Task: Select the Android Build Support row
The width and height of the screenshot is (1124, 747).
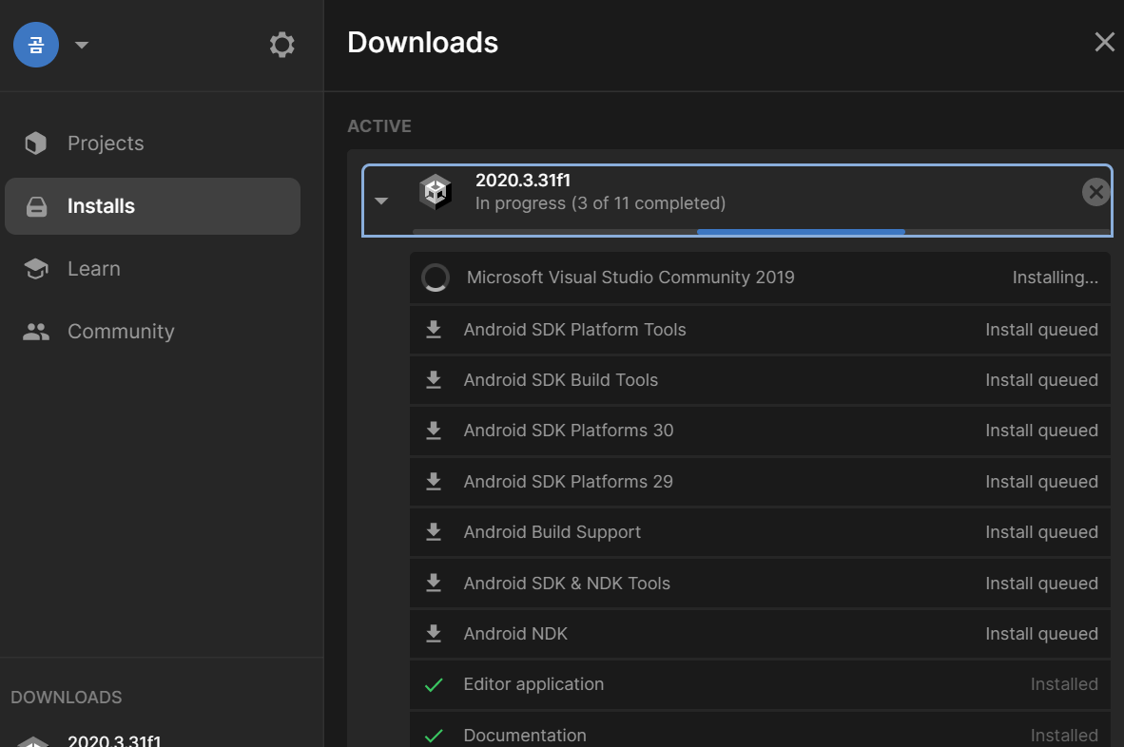Action: click(x=552, y=531)
